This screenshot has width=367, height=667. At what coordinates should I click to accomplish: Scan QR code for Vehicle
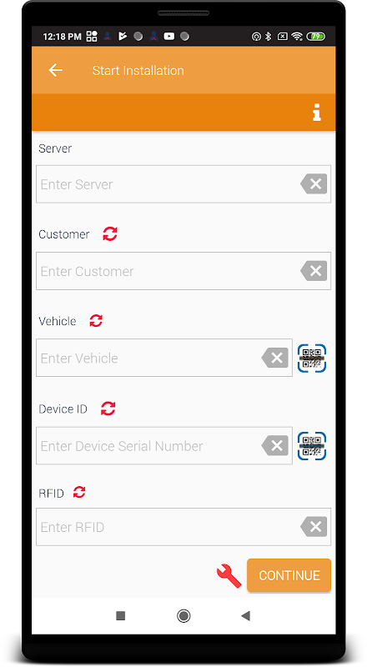click(x=312, y=359)
